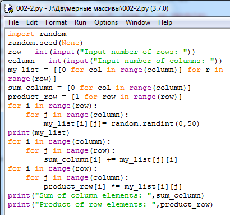This screenshot has height=215, width=230.
Task: Click the window title text 002-2.py
Action: pyautogui.click(x=92, y=8)
